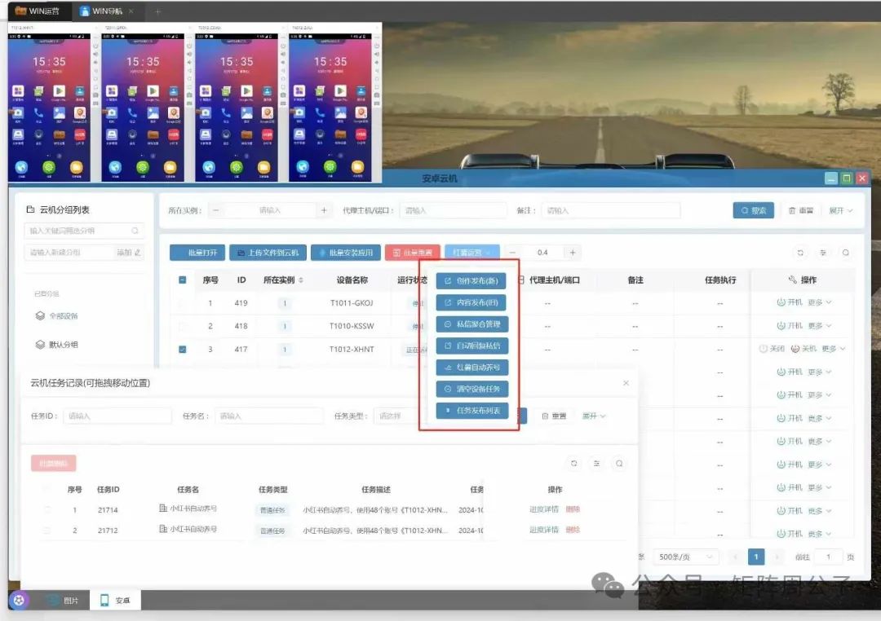Click the 添加 group button
The width and height of the screenshot is (881, 621).
coord(129,253)
